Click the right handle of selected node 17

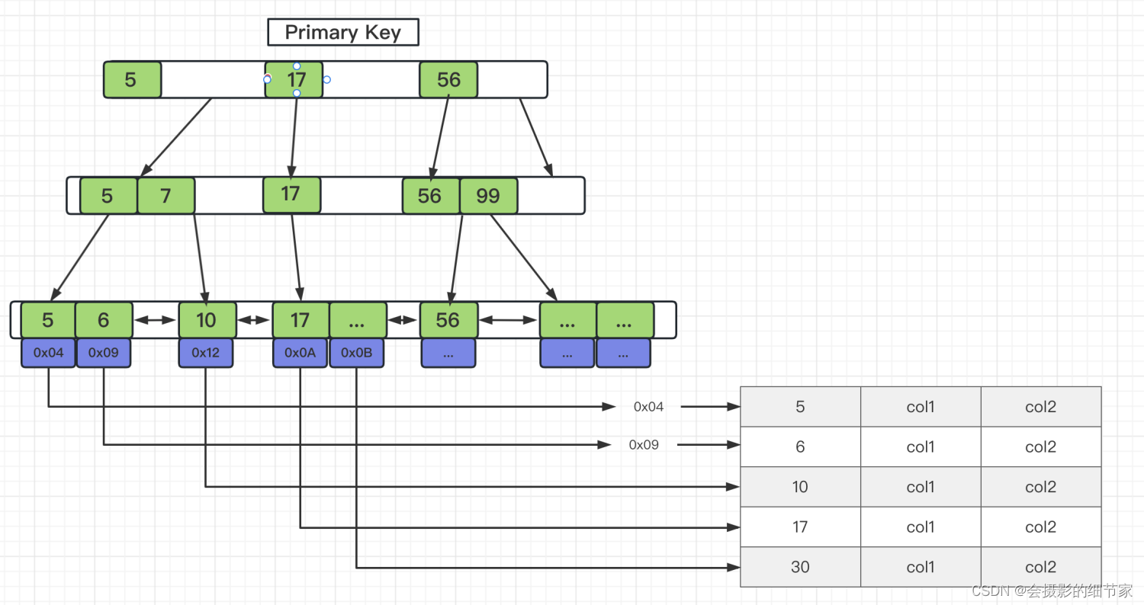coord(326,79)
